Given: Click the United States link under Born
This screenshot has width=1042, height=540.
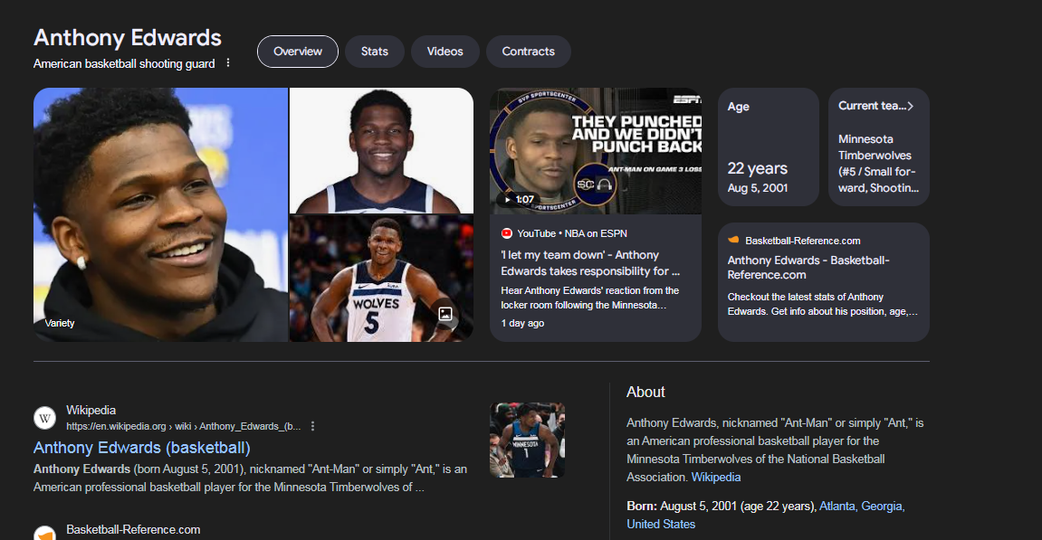Looking at the screenshot, I should 661,524.
